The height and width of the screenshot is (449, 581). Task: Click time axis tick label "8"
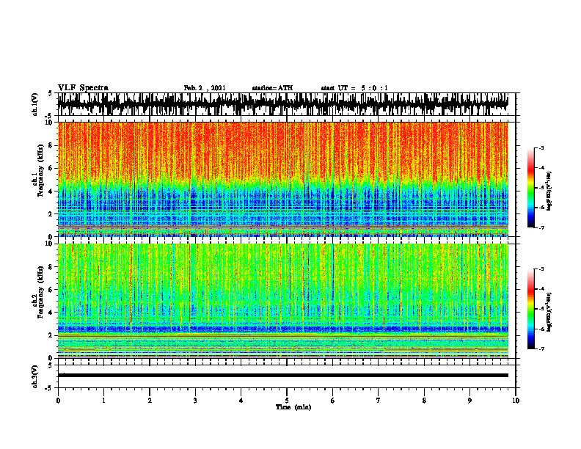click(x=424, y=401)
